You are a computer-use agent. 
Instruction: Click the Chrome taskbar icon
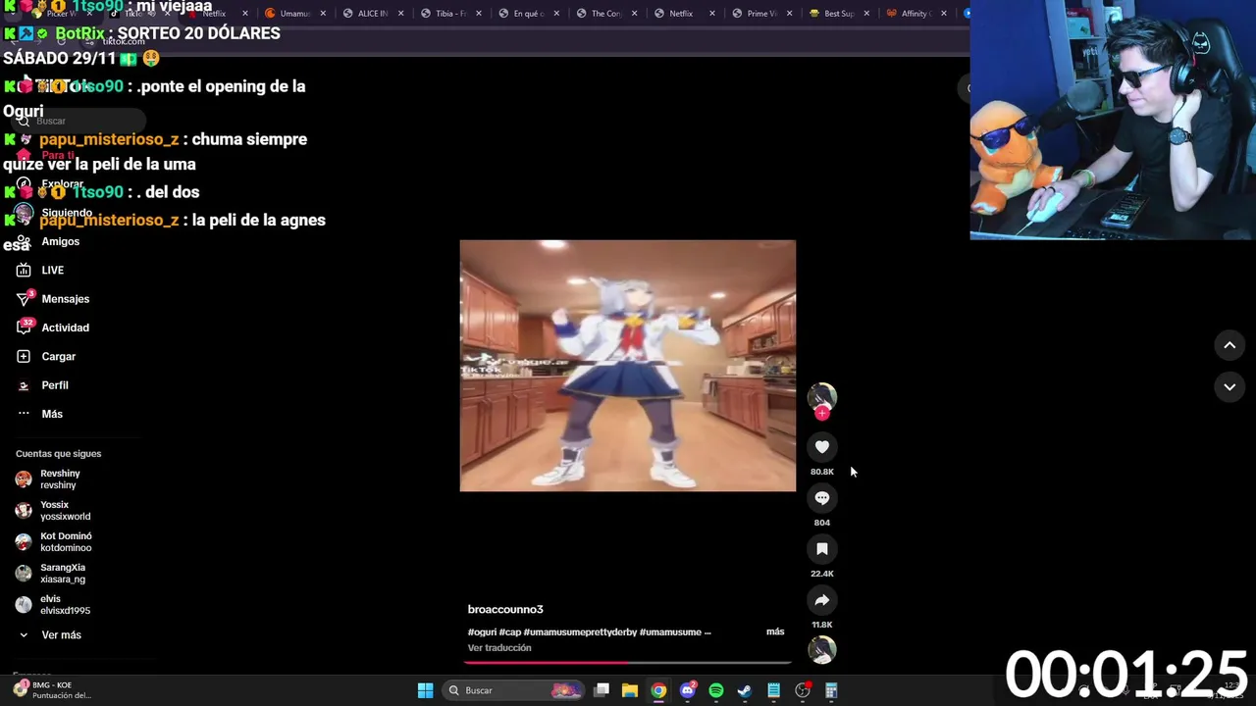[658, 690]
